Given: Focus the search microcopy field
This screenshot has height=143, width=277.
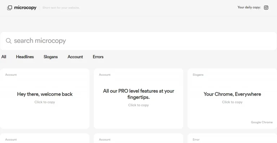Looking at the screenshot, I should tap(138, 41).
